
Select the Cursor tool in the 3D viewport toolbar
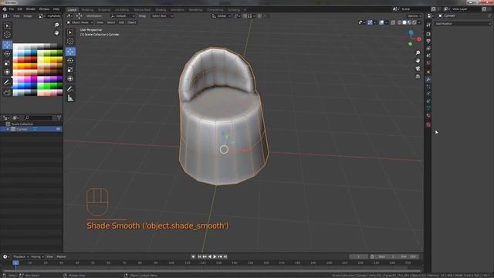coord(70,41)
